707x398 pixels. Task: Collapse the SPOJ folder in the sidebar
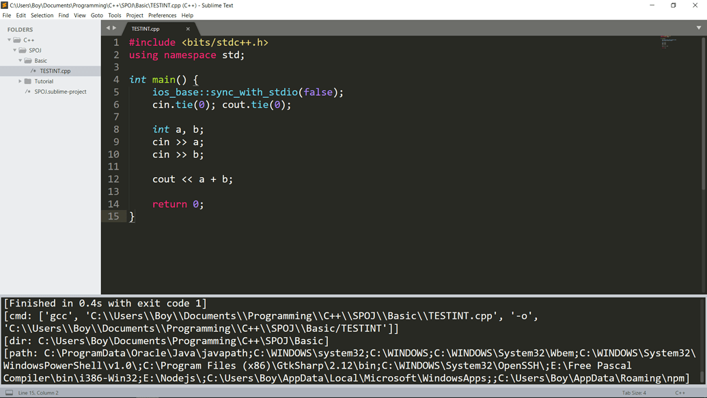[x=14, y=49]
